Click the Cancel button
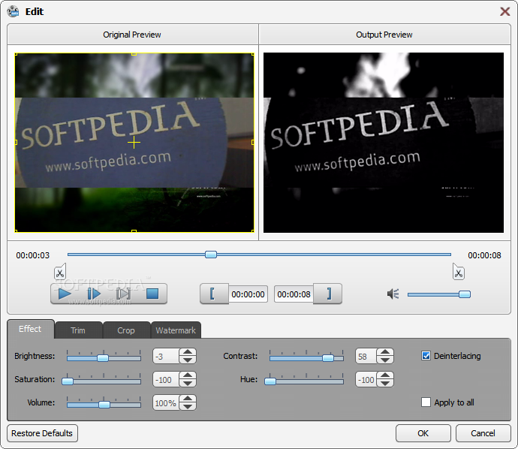Image resolution: width=518 pixels, height=449 pixels. 483,433
